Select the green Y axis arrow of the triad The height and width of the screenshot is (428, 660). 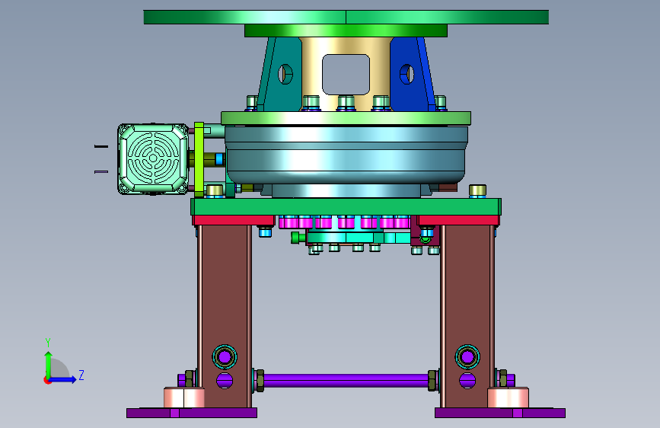49,364
